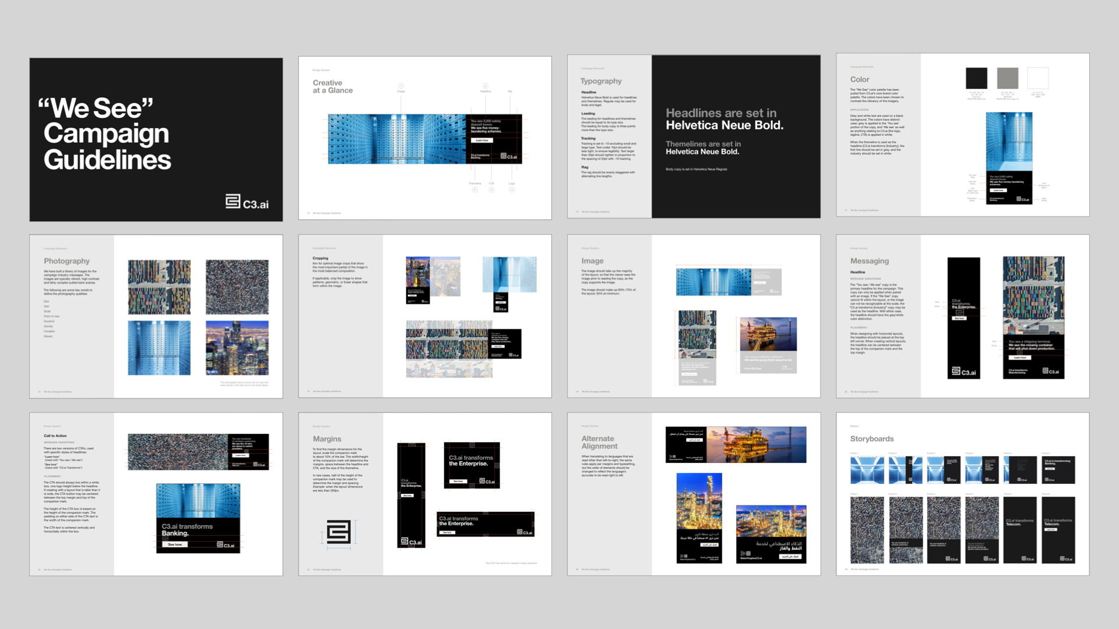Click the "Typography" heading text

point(601,81)
